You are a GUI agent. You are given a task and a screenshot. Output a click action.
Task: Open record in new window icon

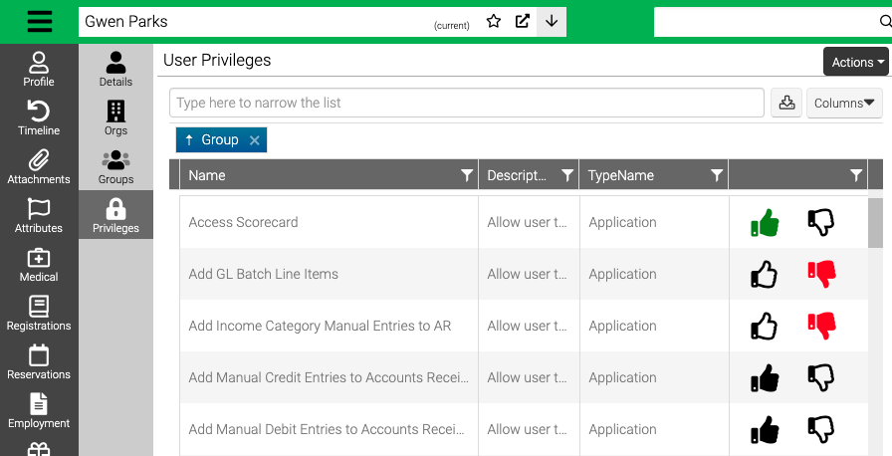(523, 22)
